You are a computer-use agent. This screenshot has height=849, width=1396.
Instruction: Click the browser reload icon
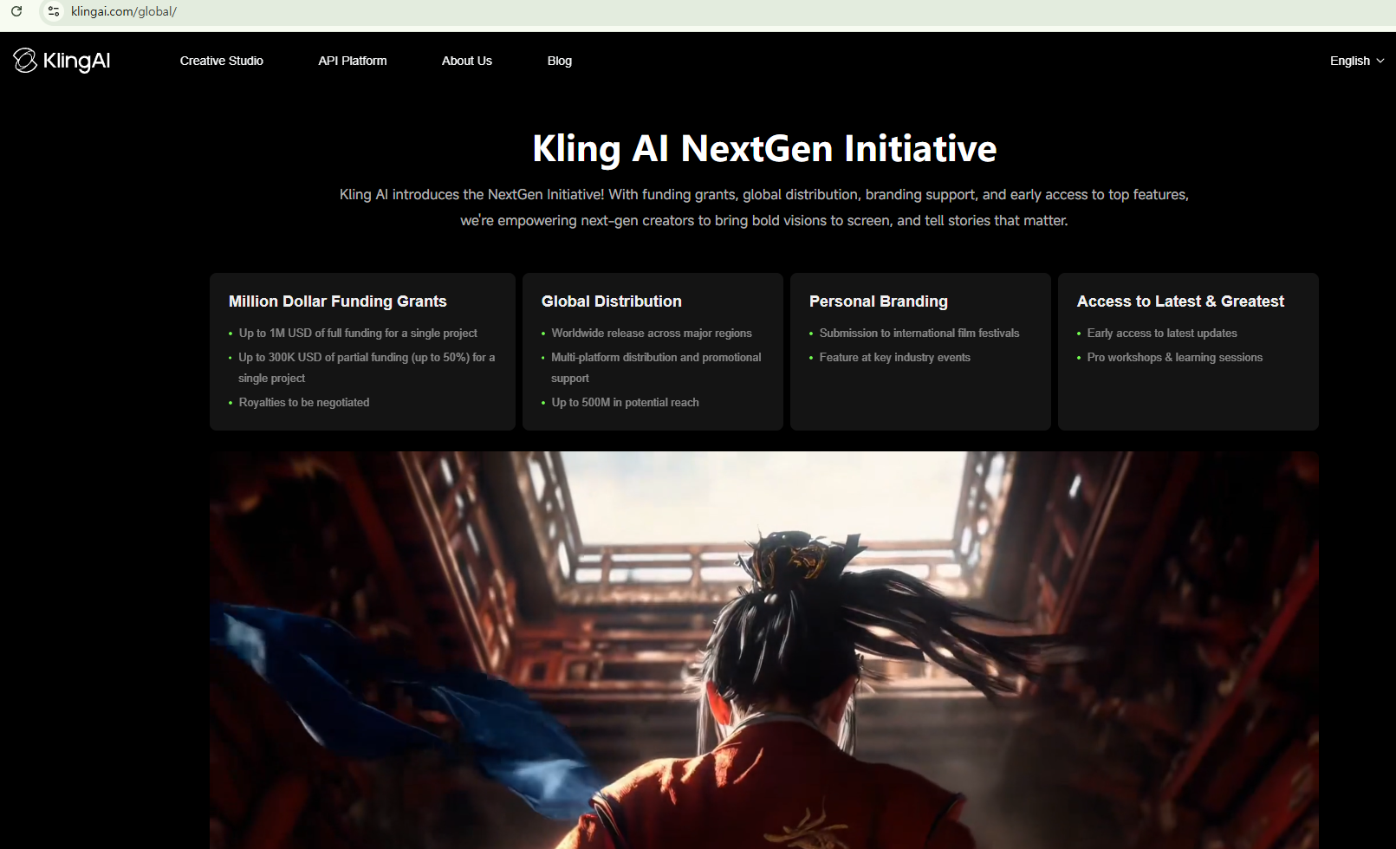tap(16, 11)
